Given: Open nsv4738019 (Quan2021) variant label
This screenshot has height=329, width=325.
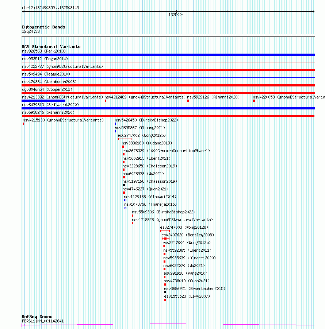Looking at the screenshot, I should [x=187, y=281].
